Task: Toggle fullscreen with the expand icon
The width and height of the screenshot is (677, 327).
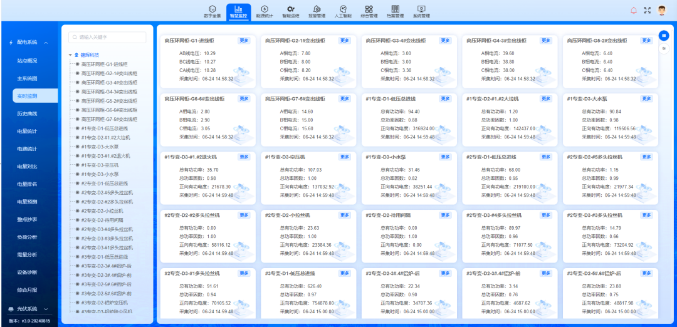Action: [x=647, y=11]
